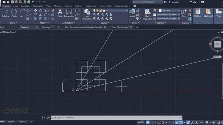This screenshot has width=223, height=125.
Task: Toggle layer on/off lightbulb icon
Action: coord(94,10)
